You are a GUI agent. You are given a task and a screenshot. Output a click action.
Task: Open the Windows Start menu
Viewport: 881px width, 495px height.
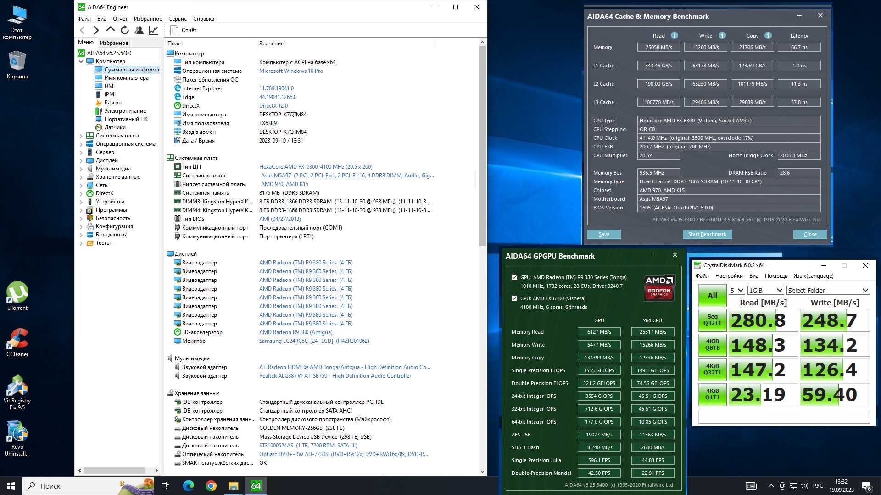point(11,486)
